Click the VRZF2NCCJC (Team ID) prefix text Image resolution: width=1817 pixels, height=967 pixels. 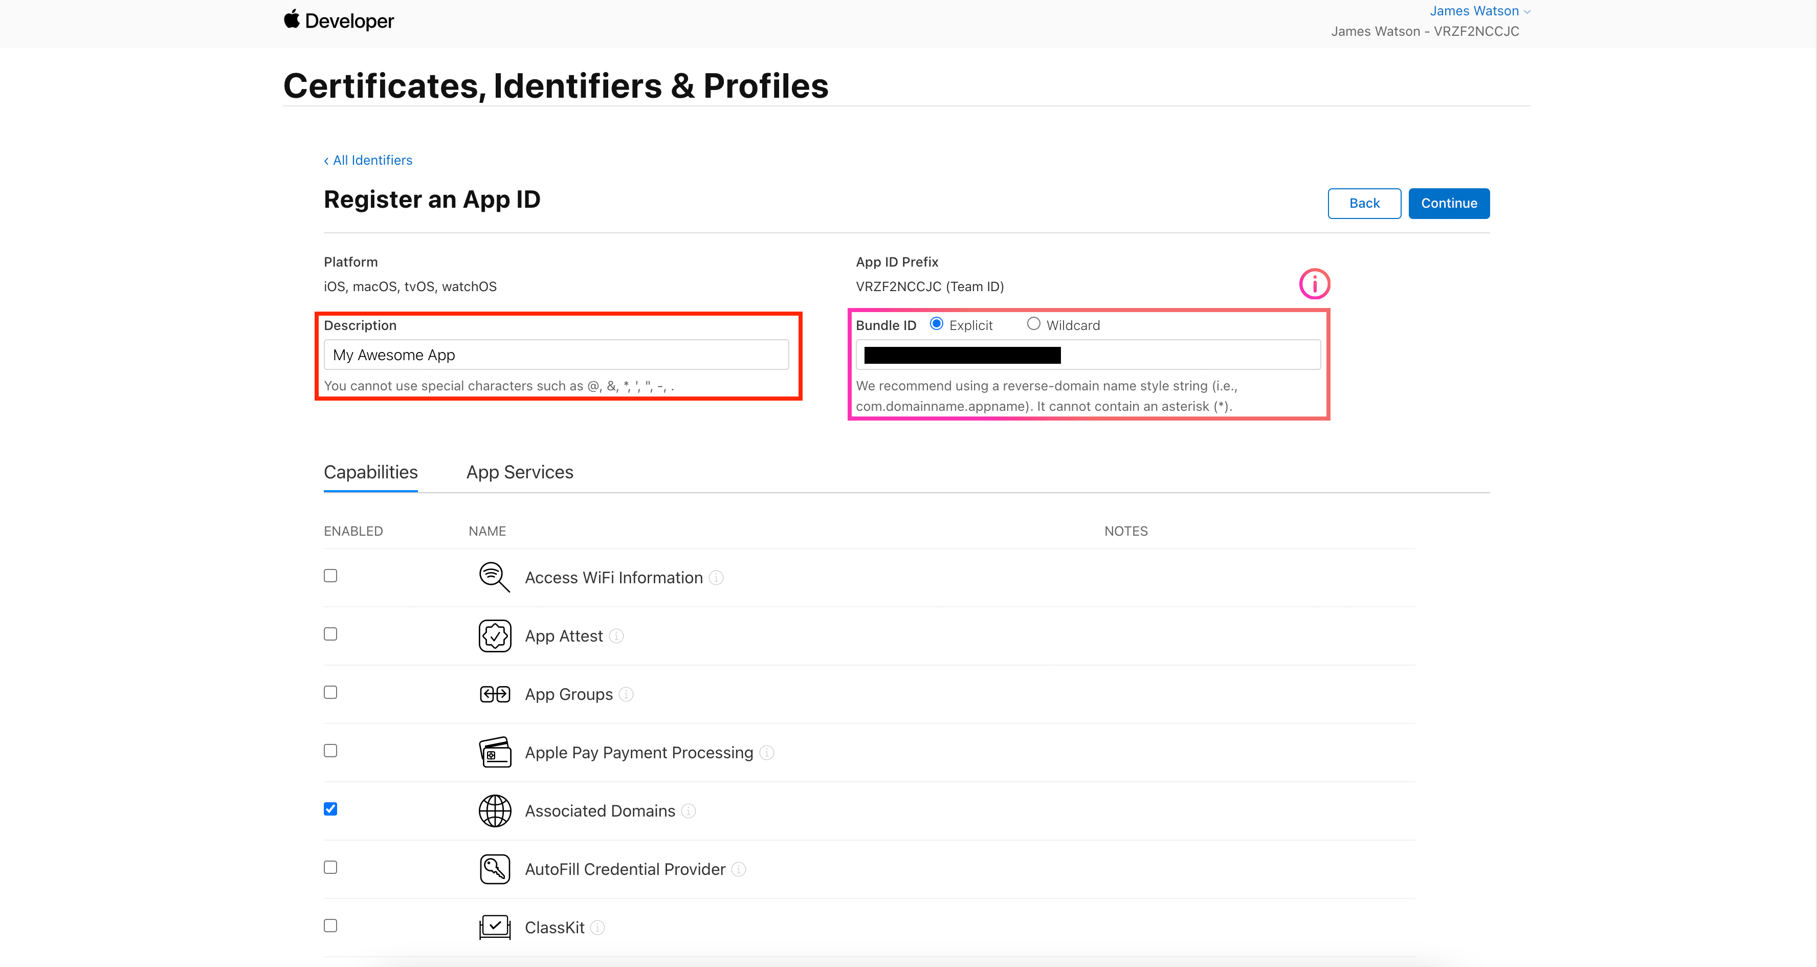929,287
